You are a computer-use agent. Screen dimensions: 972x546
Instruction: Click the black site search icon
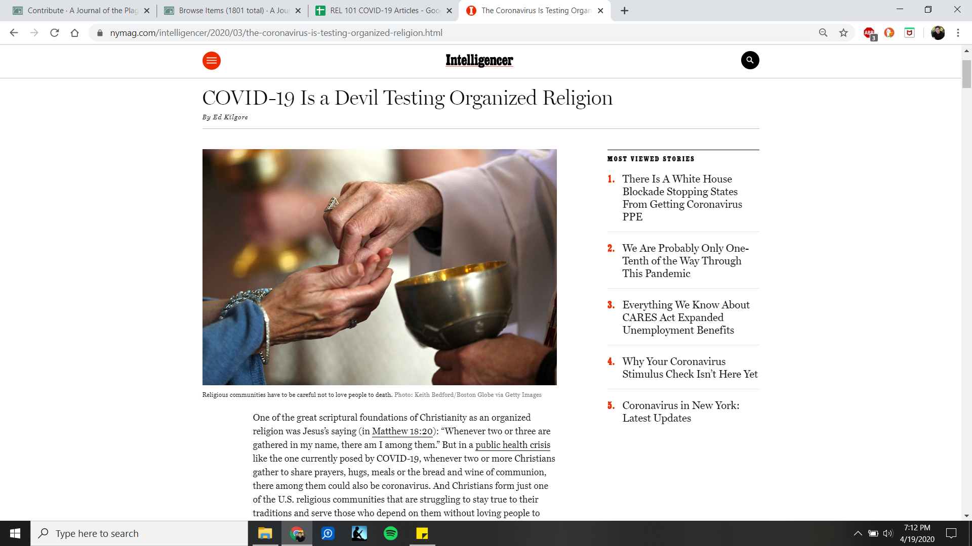[x=750, y=60]
